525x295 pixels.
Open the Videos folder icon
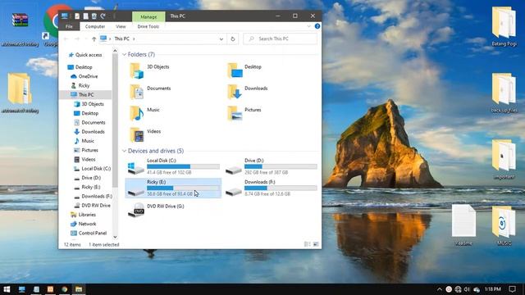coord(137,134)
